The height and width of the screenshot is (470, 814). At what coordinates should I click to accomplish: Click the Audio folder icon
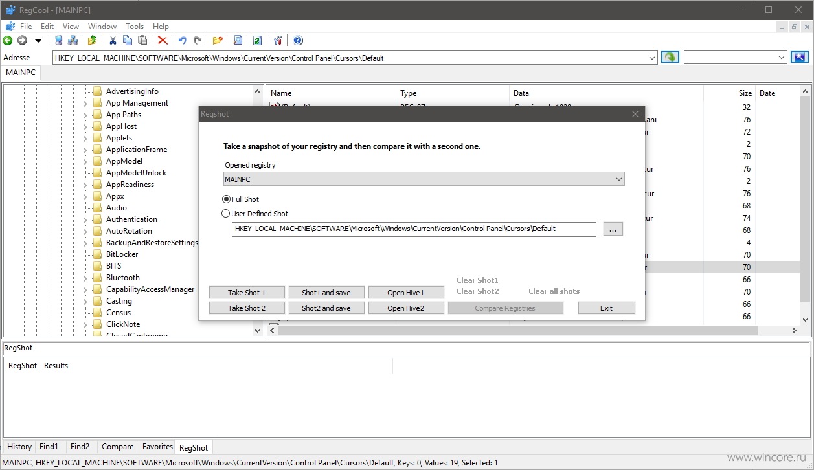98,208
